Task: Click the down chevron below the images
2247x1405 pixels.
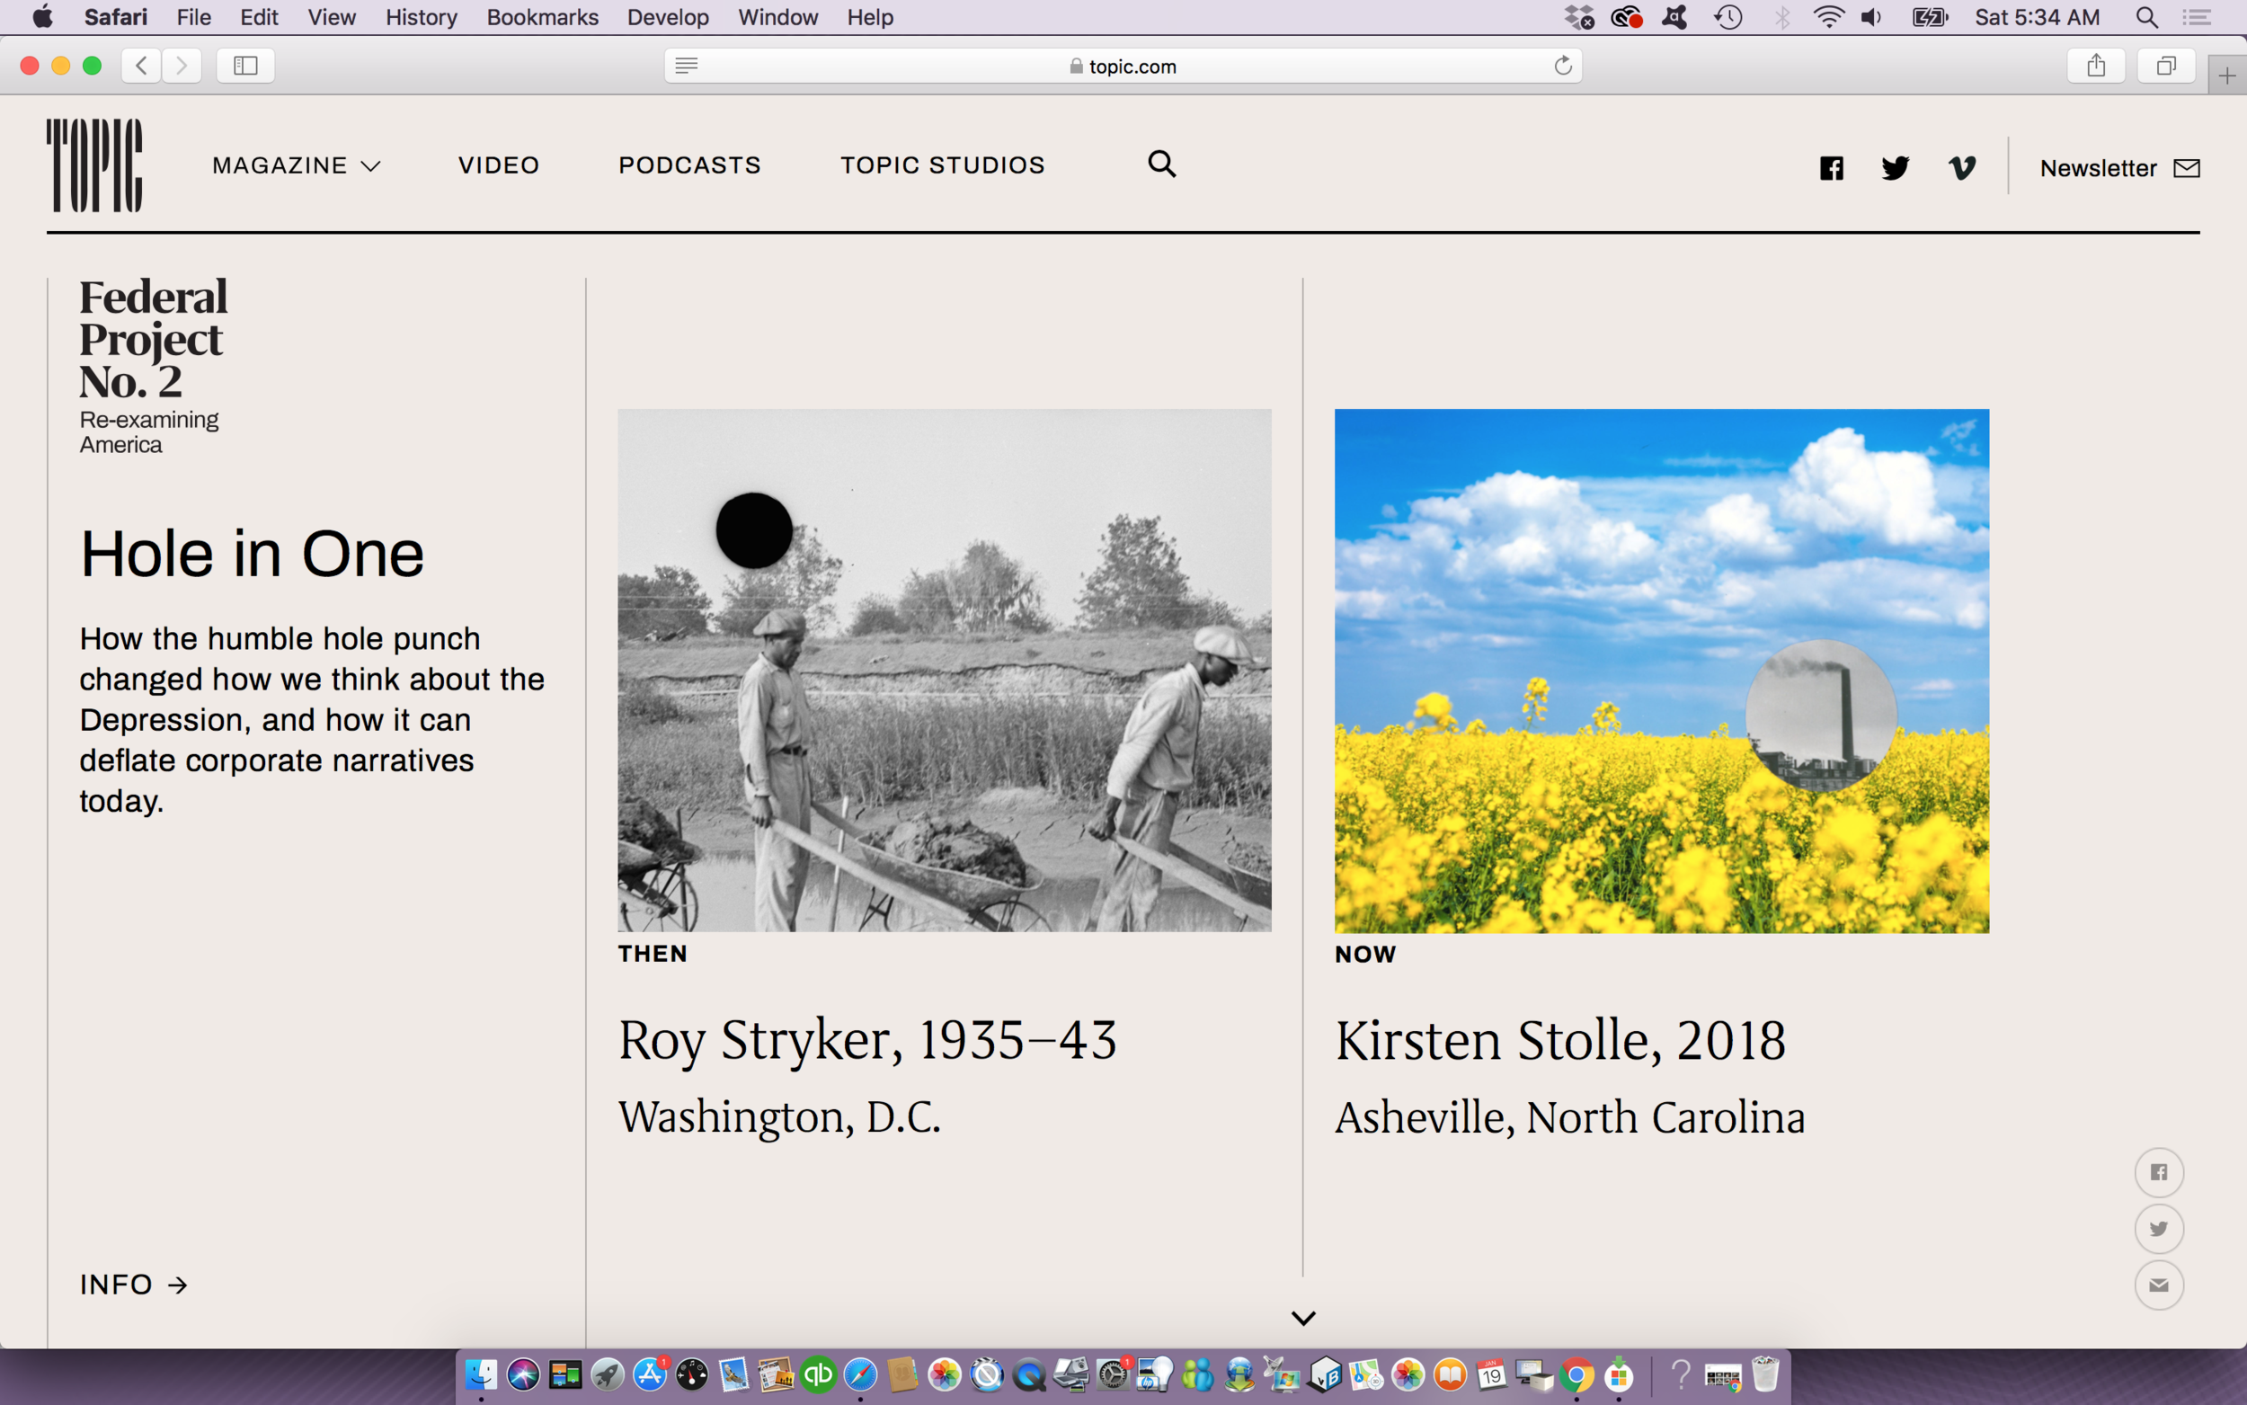Action: tap(1303, 1318)
